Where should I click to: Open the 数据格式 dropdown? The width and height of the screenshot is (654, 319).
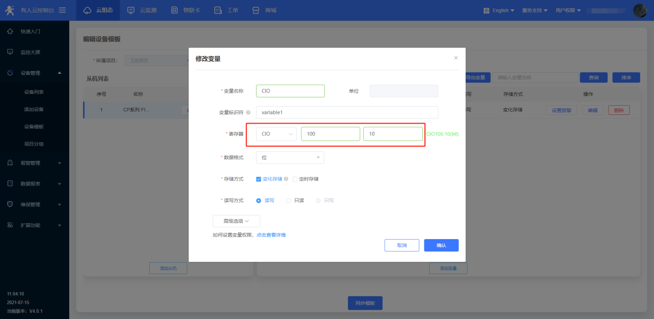290,157
